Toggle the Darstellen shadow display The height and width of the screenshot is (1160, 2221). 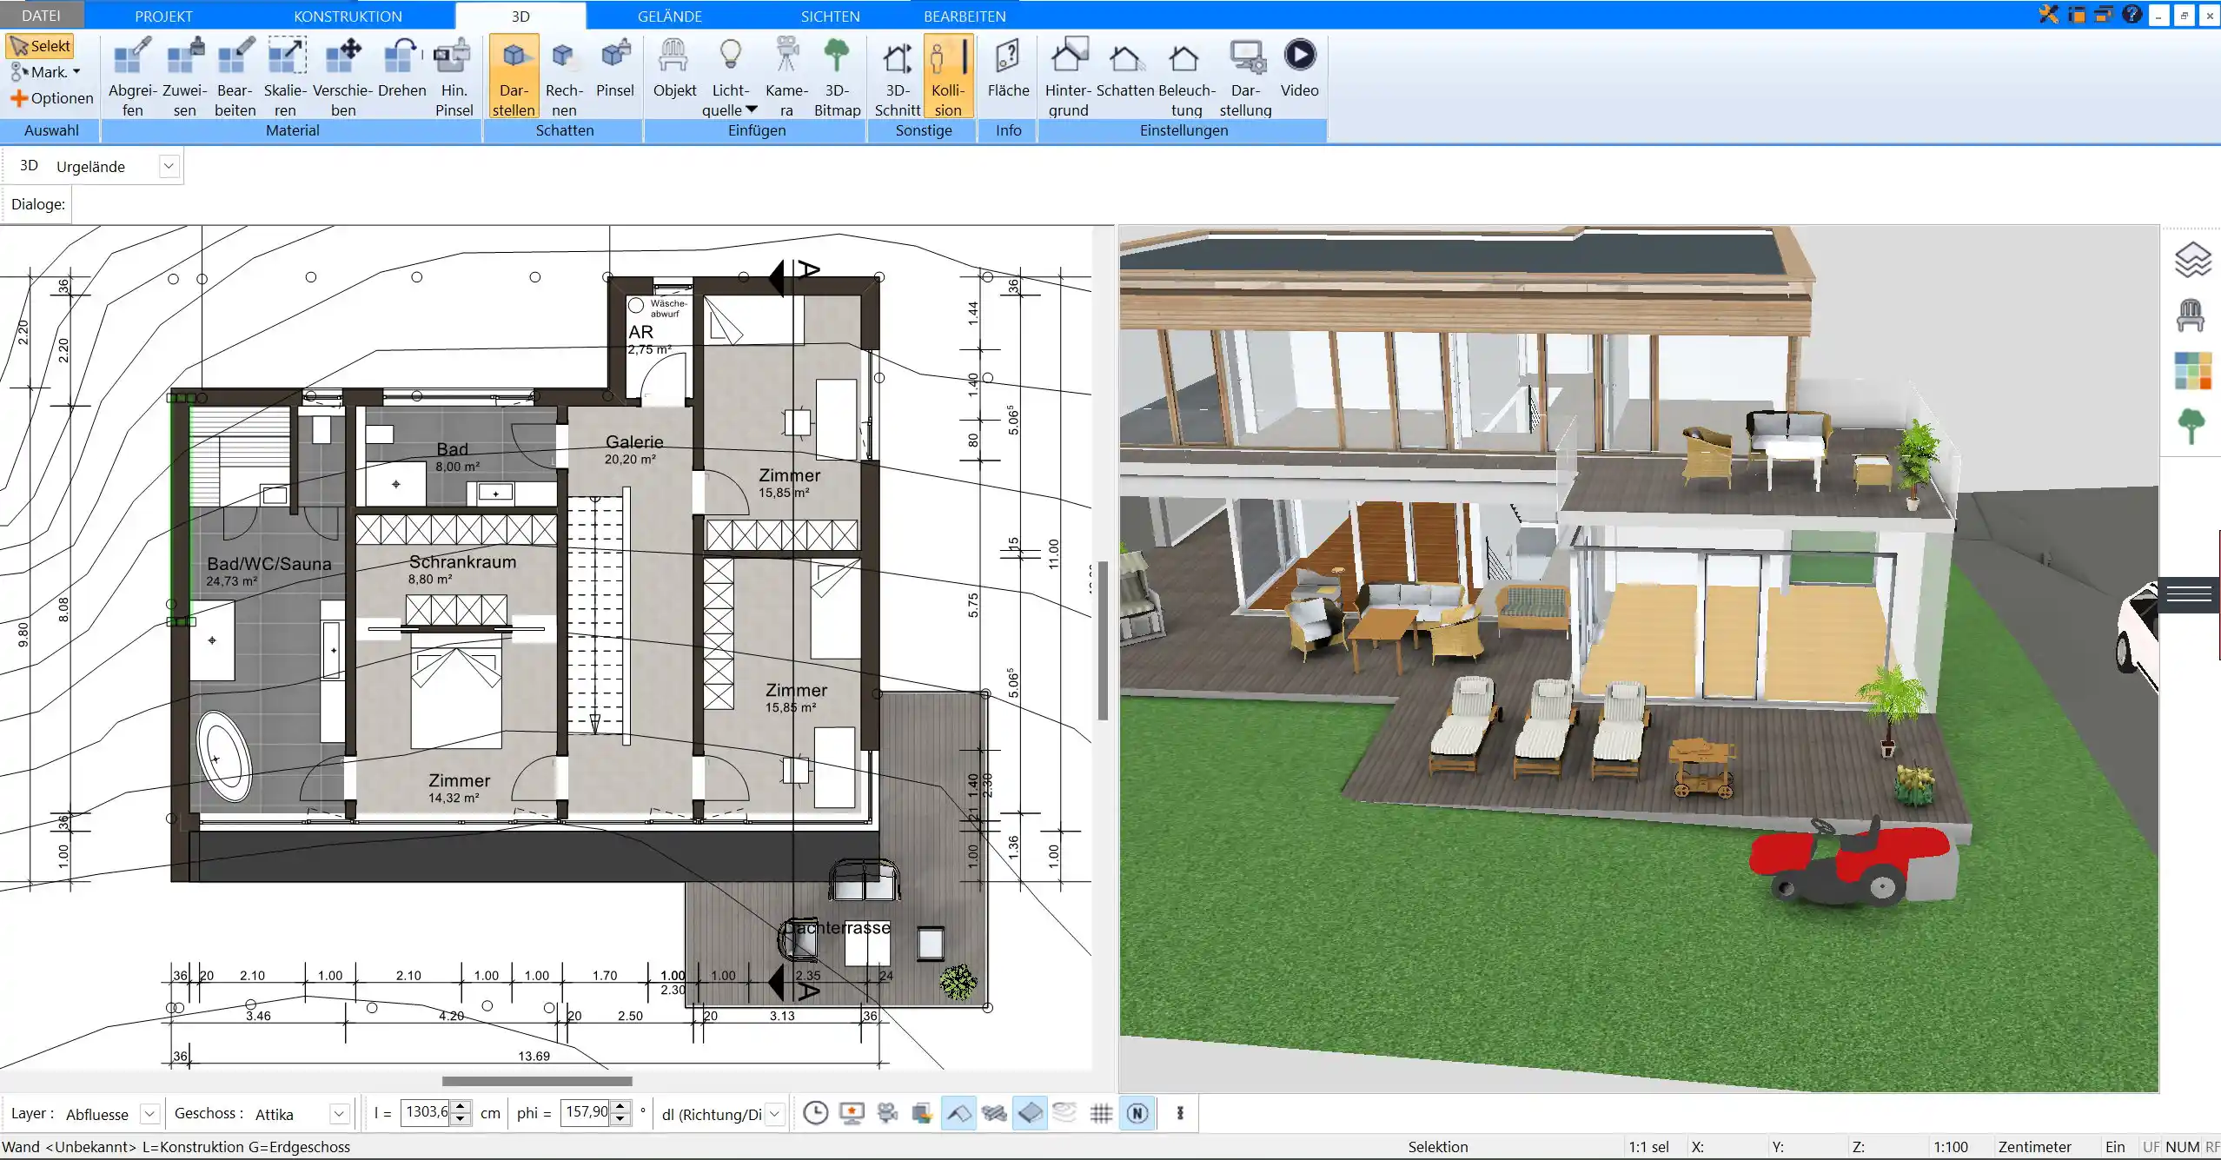[514, 76]
